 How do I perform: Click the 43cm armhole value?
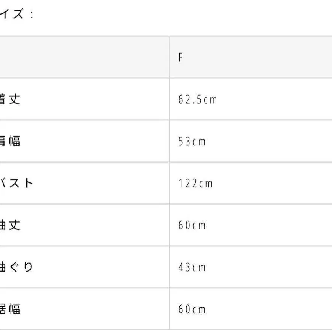pyautogui.click(x=192, y=267)
